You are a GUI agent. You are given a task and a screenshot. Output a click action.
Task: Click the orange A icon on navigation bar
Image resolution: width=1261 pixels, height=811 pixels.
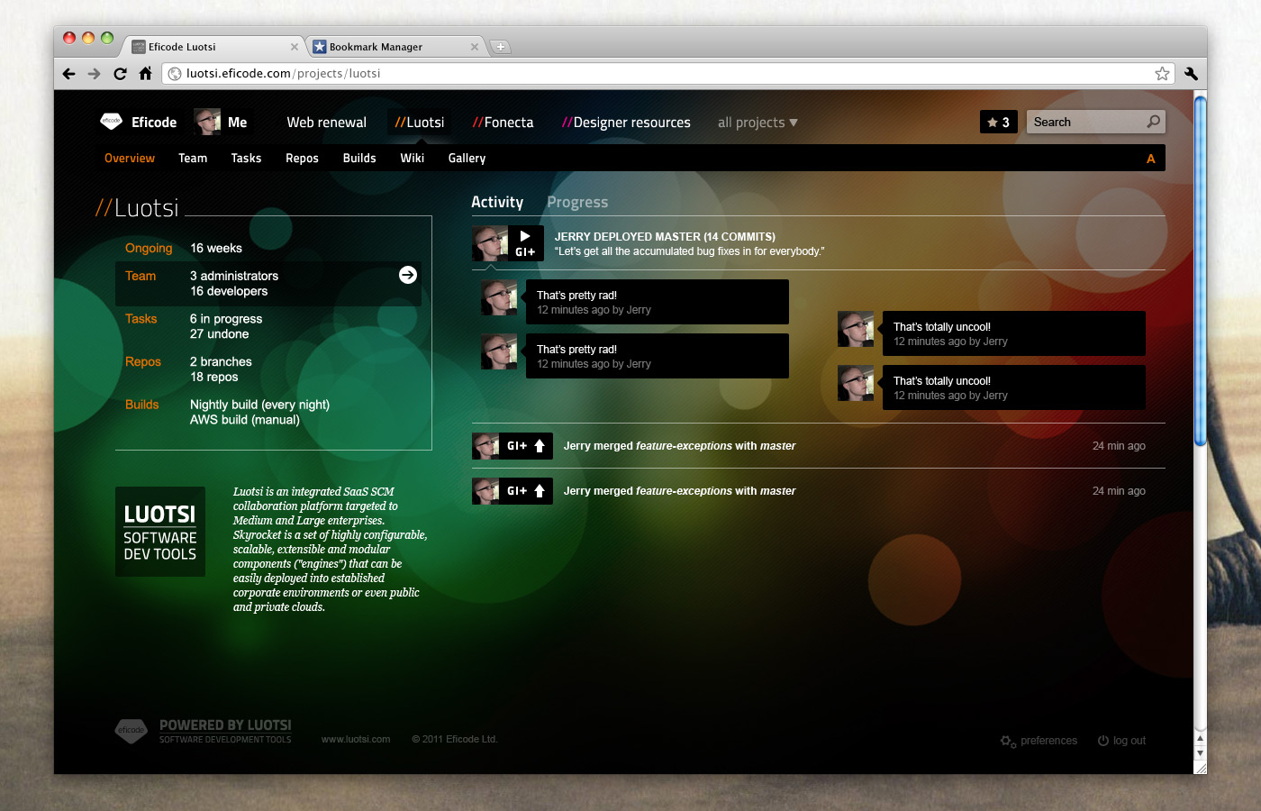(x=1150, y=159)
